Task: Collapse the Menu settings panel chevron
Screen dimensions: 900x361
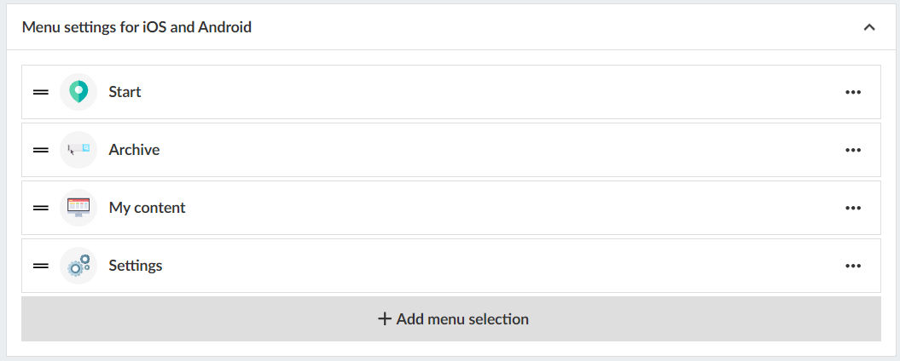Action: pos(869,27)
